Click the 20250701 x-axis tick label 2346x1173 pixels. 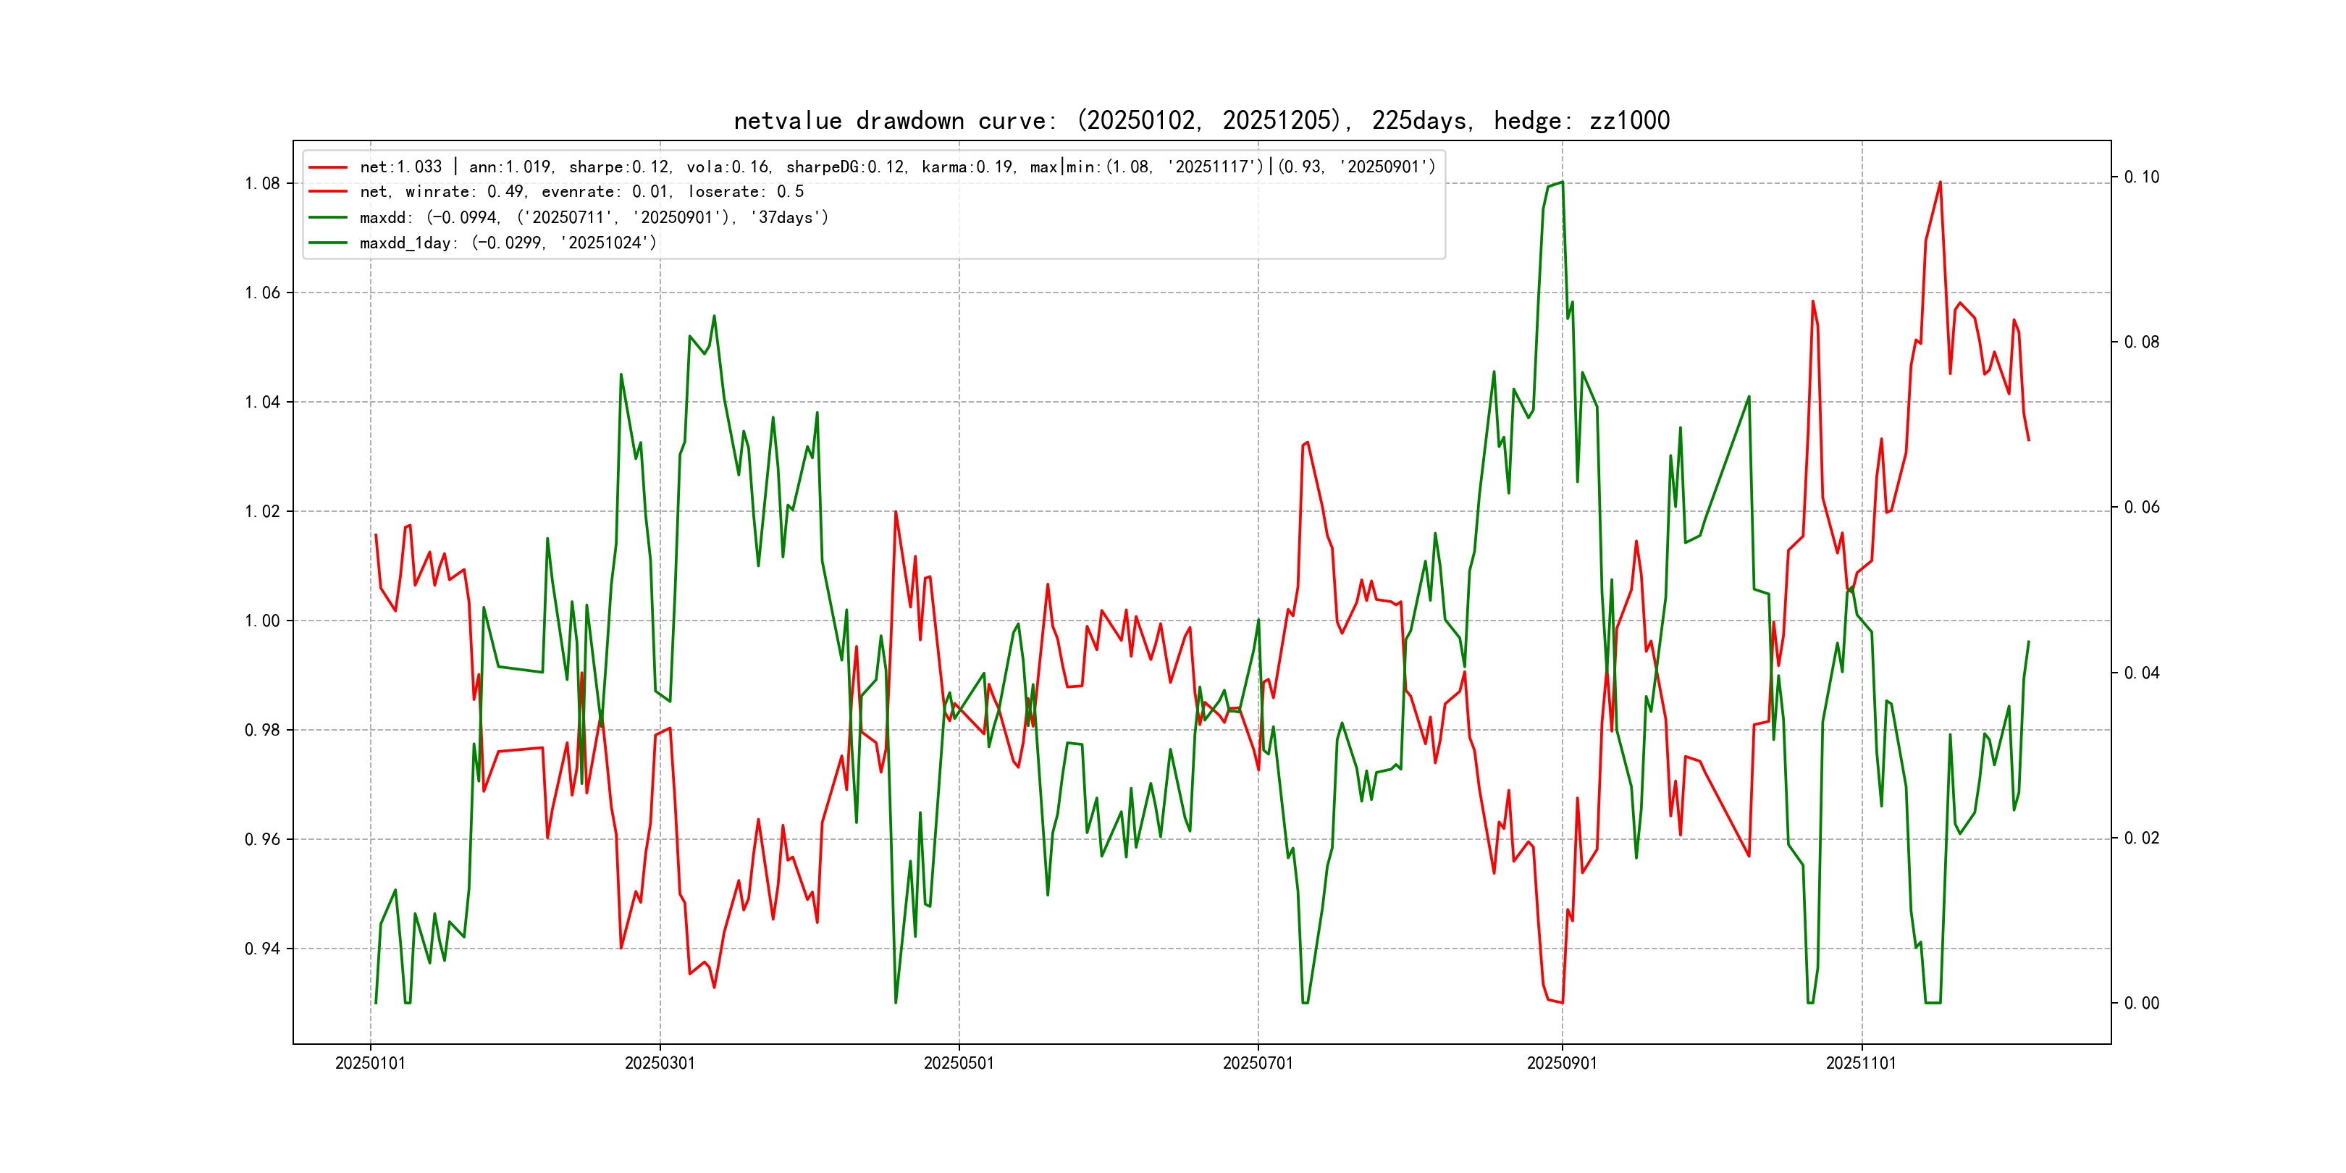tap(1257, 1063)
